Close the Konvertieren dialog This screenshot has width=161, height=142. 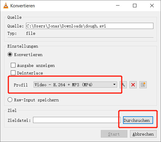[152, 6]
